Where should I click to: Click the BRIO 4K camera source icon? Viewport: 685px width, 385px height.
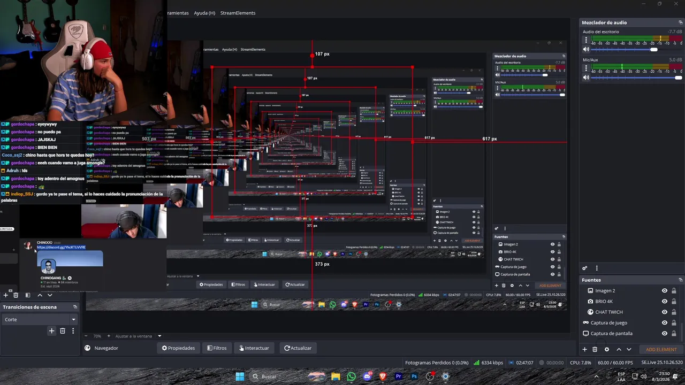(x=590, y=301)
